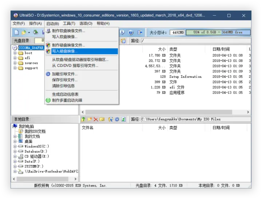Select the 我的ISO文档 tree item
This screenshot has width=262, height=199.
coord(35,131)
